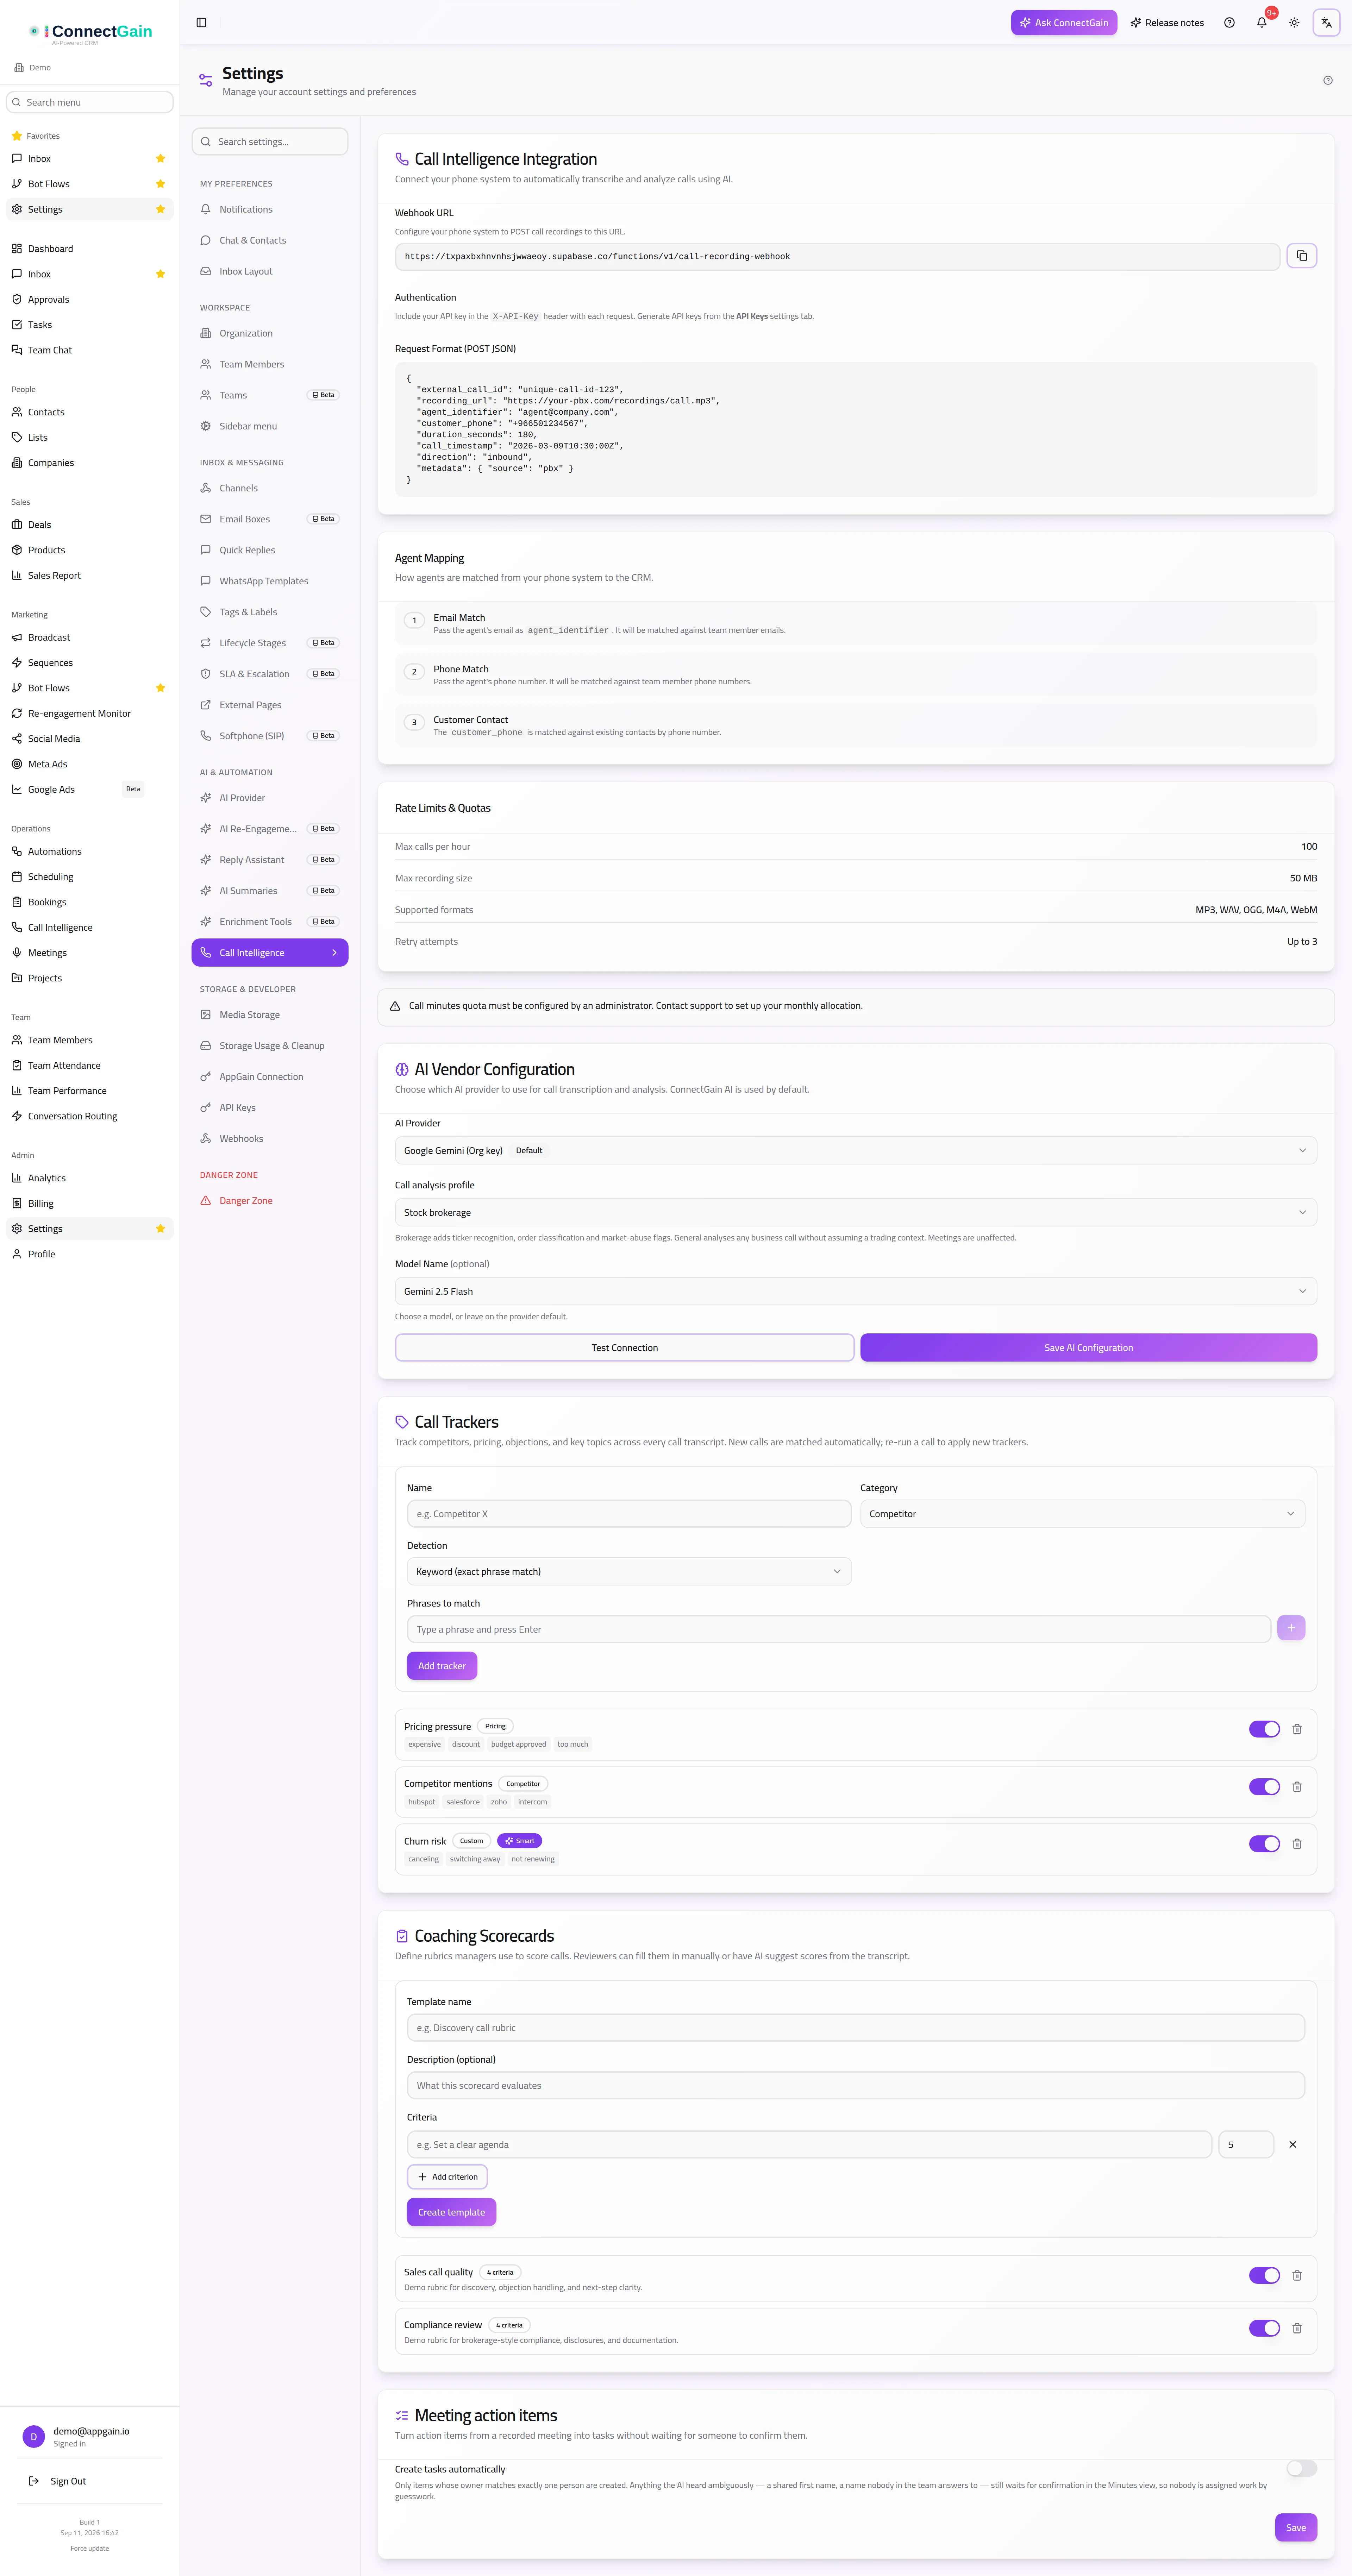
Task: Disable the Competitor mentions tracker toggle
Action: [x=1264, y=1787]
